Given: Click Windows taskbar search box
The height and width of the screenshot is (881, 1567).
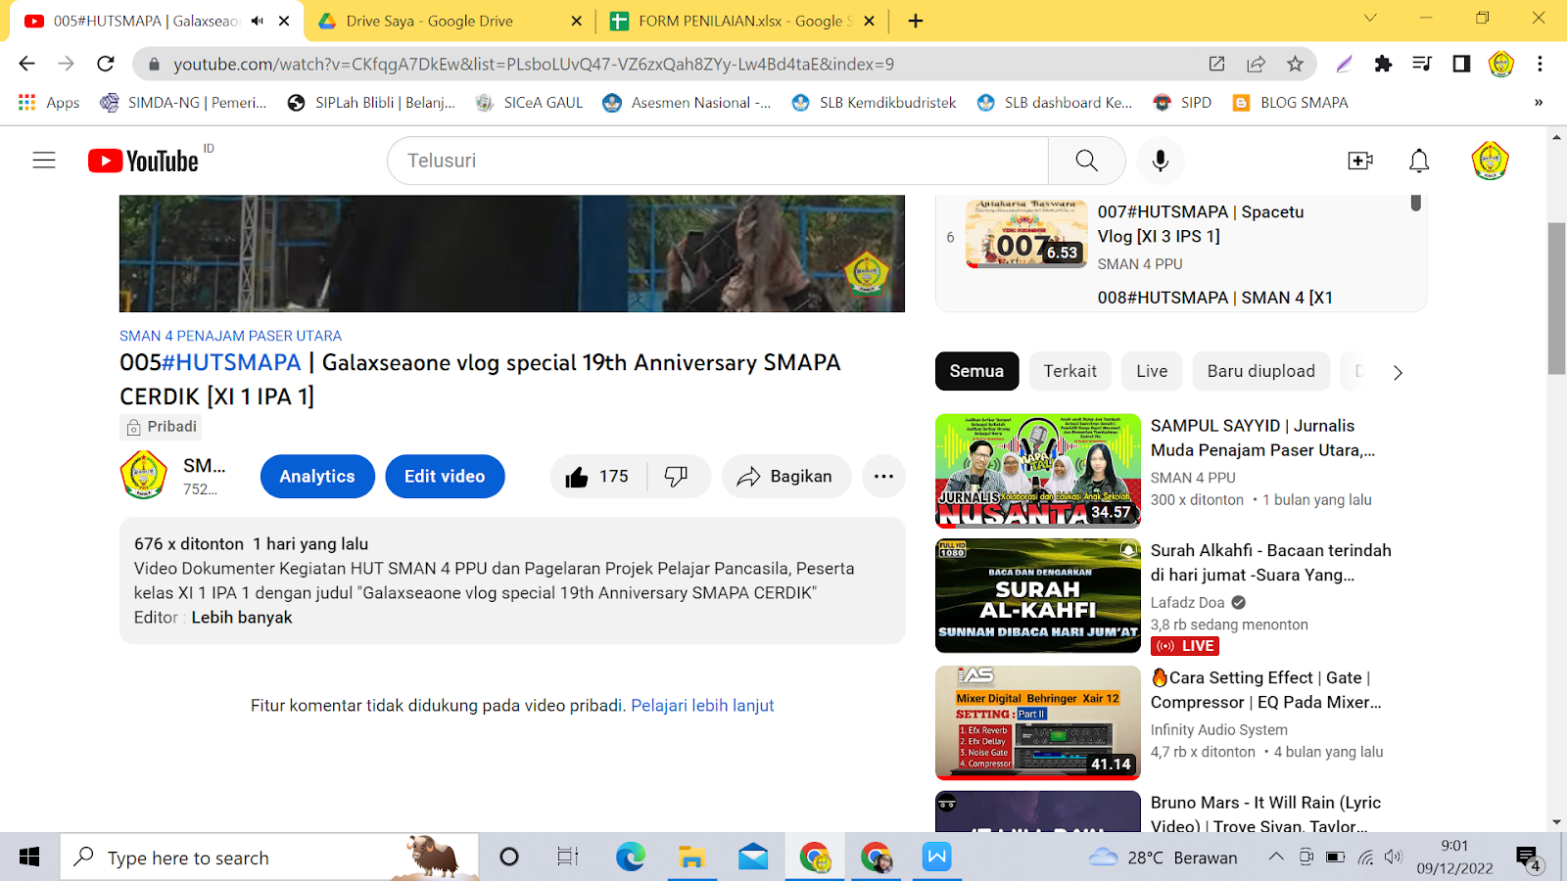Looking at the screenshot, I should 269,858.
